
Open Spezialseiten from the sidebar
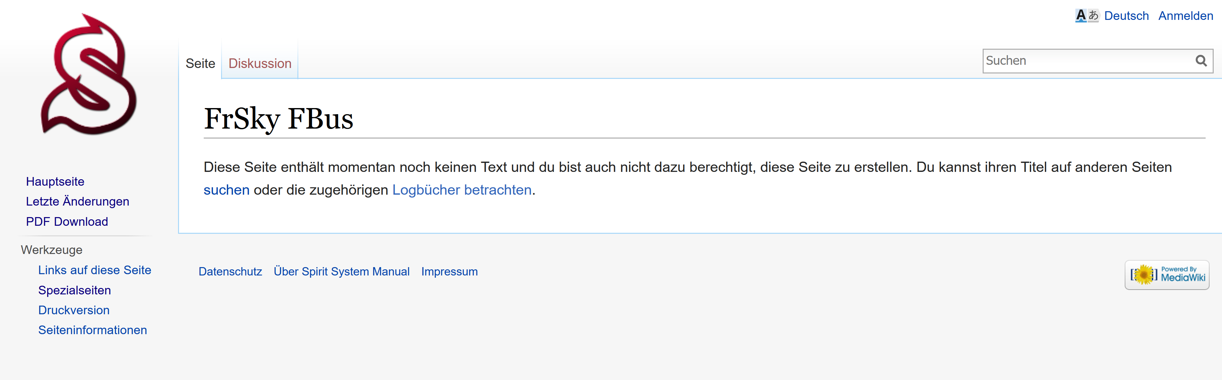[74, 290]
